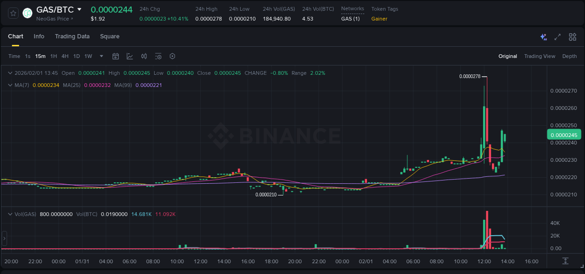Open the Trading View chart mode
585x274 pixels.
(540, 56)
